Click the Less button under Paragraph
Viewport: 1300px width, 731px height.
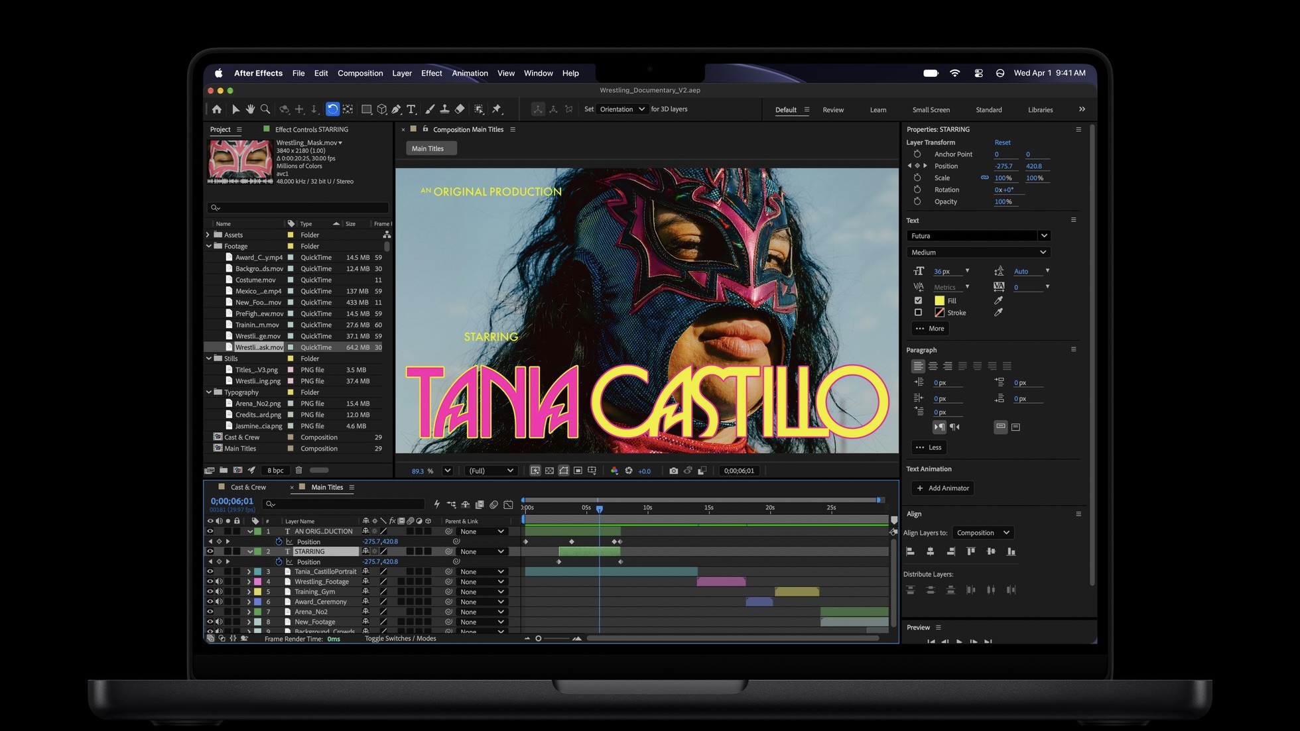[929, 447]
